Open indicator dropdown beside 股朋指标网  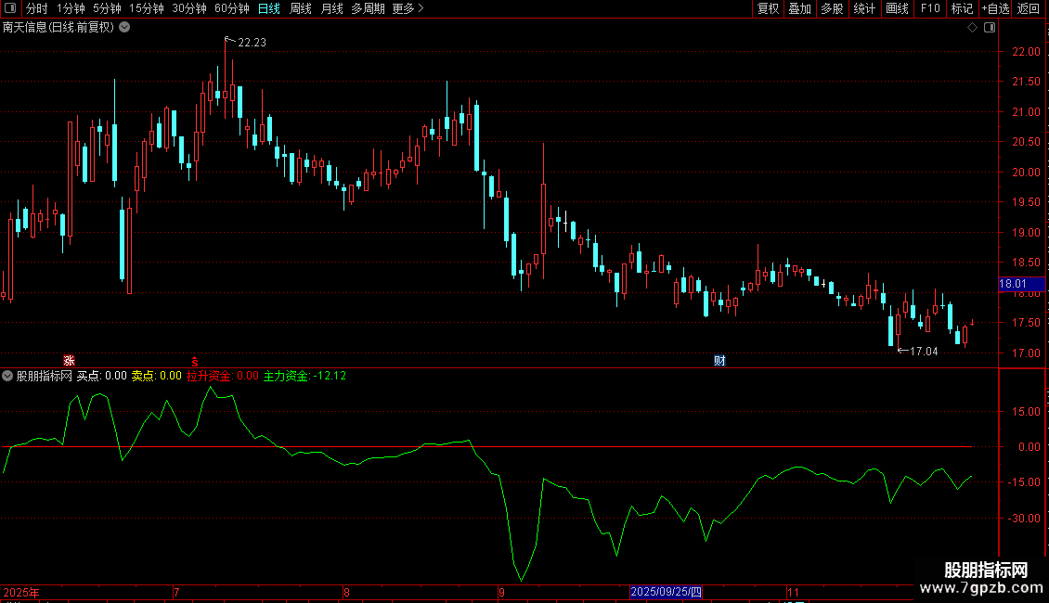[x=7, y=376]
